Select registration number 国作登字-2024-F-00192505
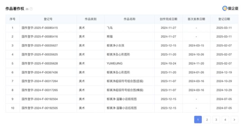This screenshot has width=242, height=126. pyautogui.click(x=40, y=108)
